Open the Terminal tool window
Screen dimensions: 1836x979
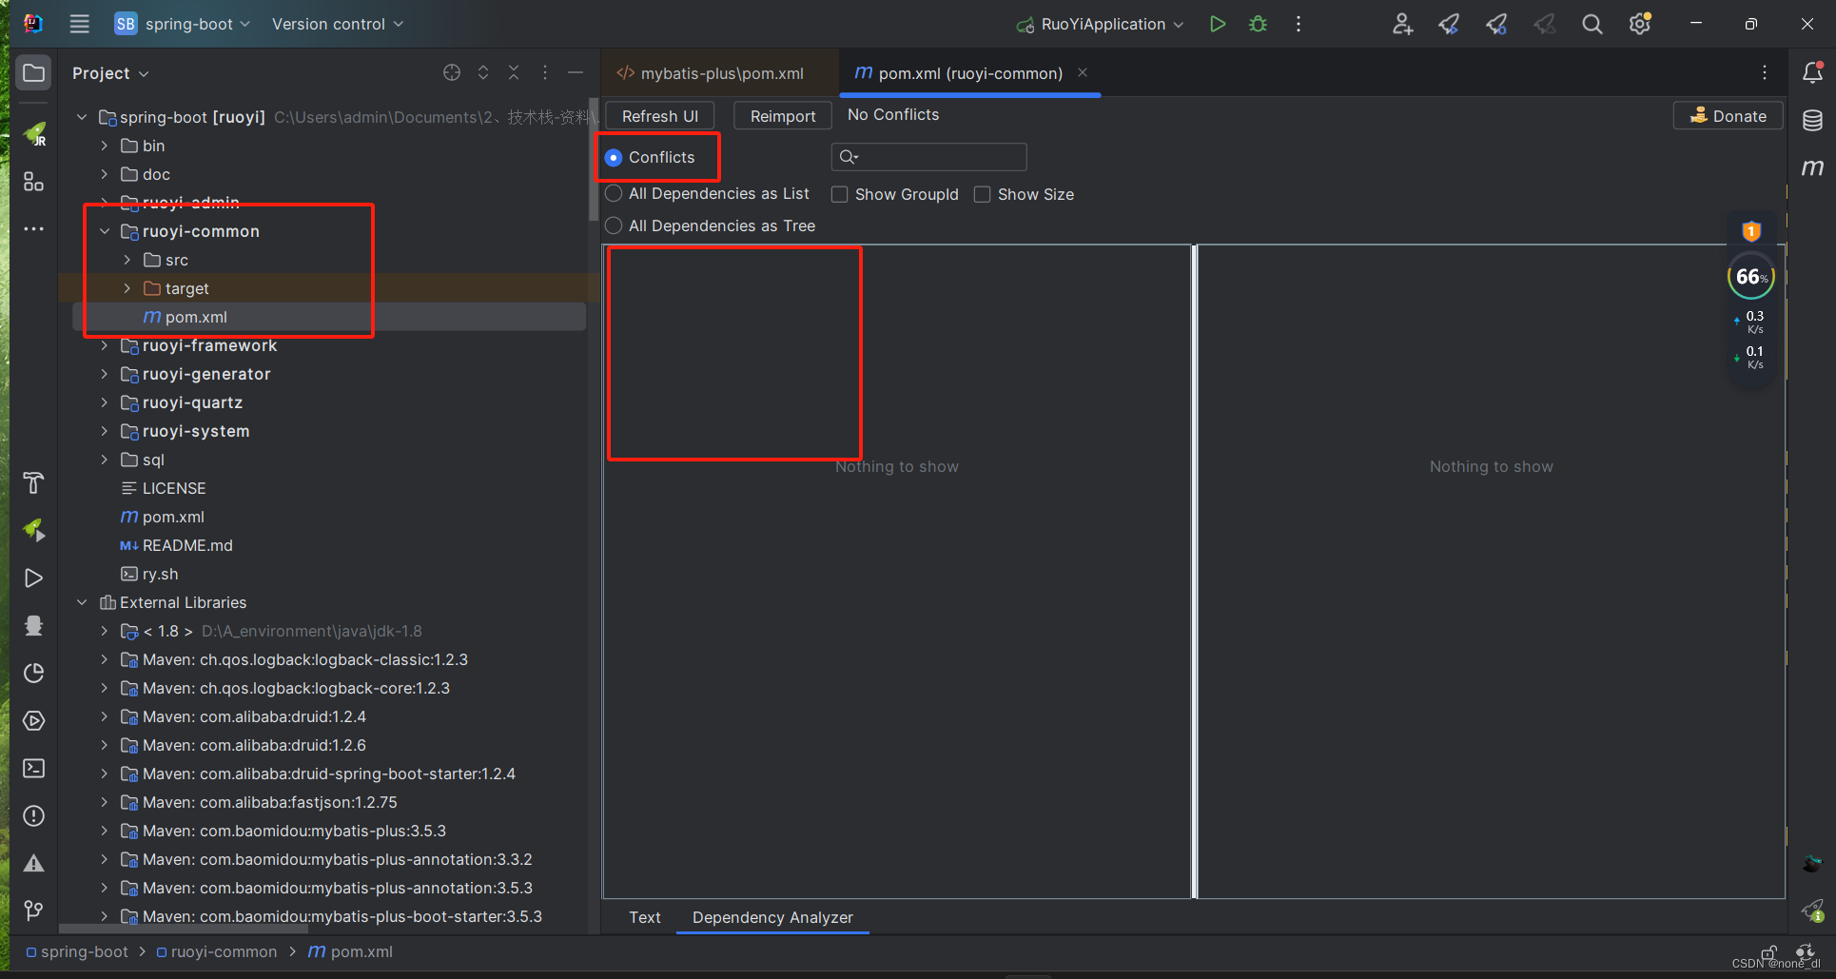(x=33, y=768)
